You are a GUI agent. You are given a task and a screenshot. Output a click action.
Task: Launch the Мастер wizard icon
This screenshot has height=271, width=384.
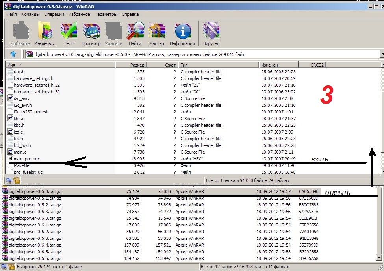click(157, 31)
